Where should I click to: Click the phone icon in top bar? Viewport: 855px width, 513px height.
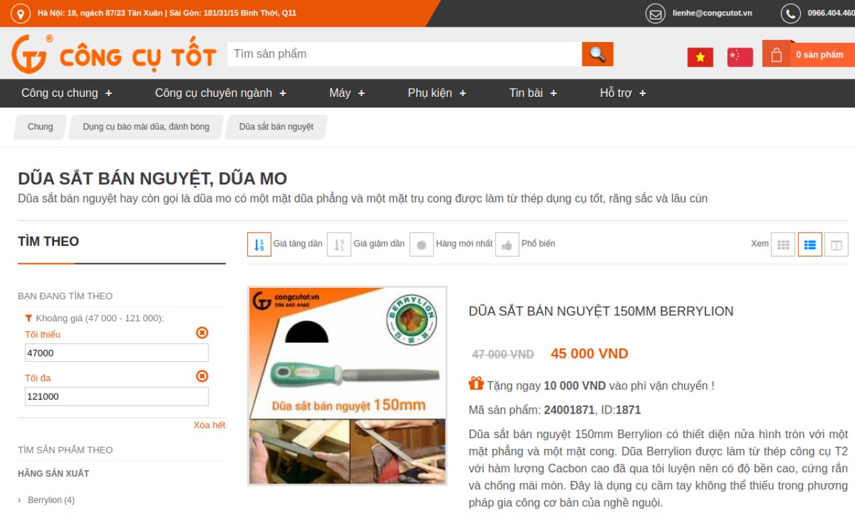point(791,13)
